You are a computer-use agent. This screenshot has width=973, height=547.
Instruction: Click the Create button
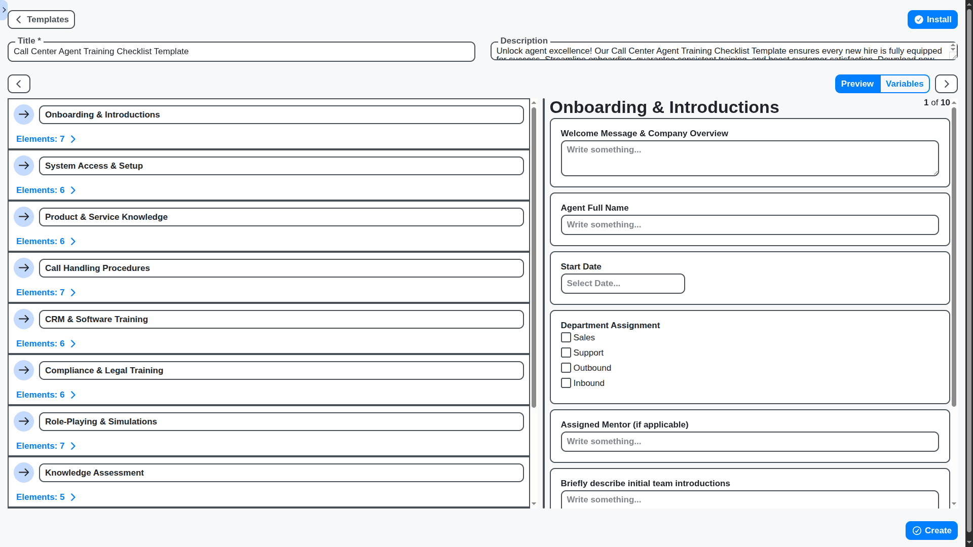click(x=931, y=530)
